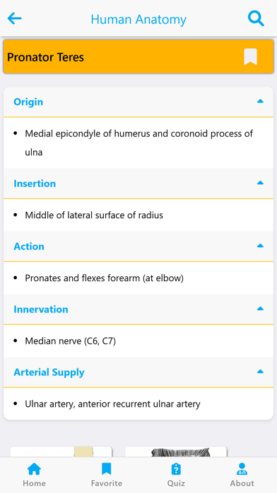Collapse the Origin section arrow
Viewport: 277px width, 493px height.
tap(260, 101)
